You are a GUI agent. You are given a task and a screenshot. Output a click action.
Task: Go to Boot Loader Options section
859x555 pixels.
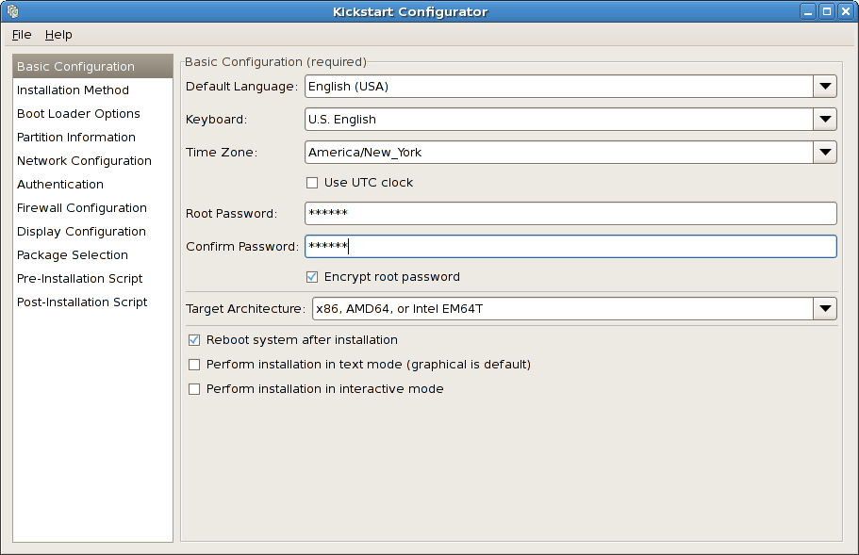pos(78,114)
